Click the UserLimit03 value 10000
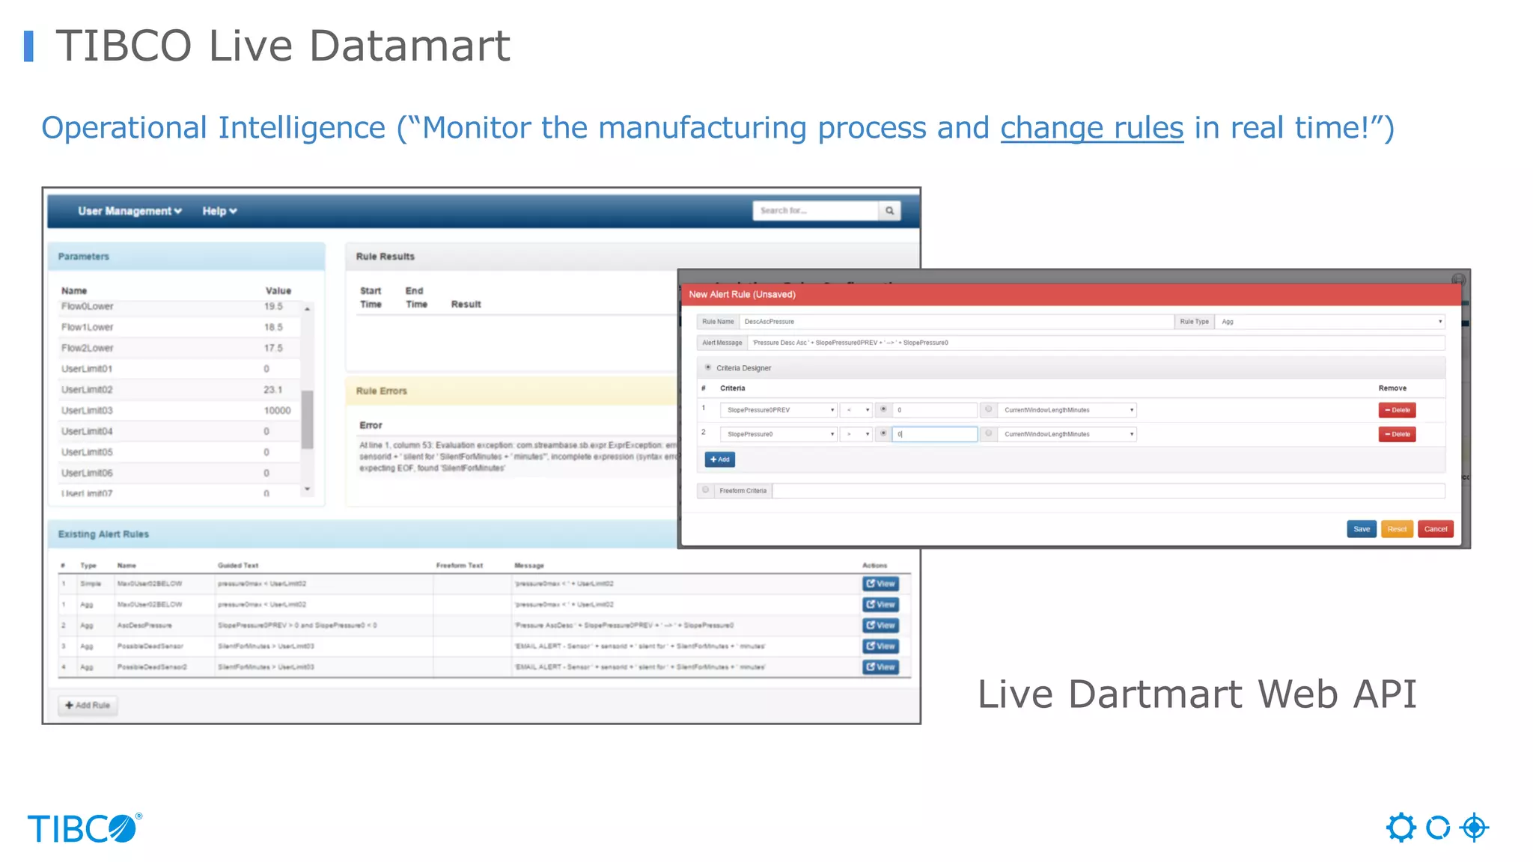The width and height of the screenshot is (1533, 862). click(277, 411)
